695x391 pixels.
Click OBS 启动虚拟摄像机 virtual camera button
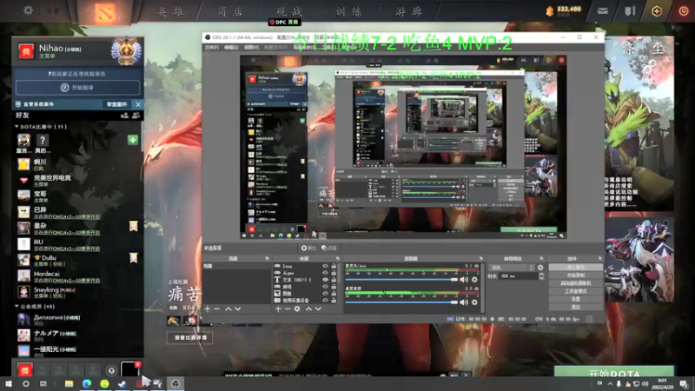tap(575, 283)
